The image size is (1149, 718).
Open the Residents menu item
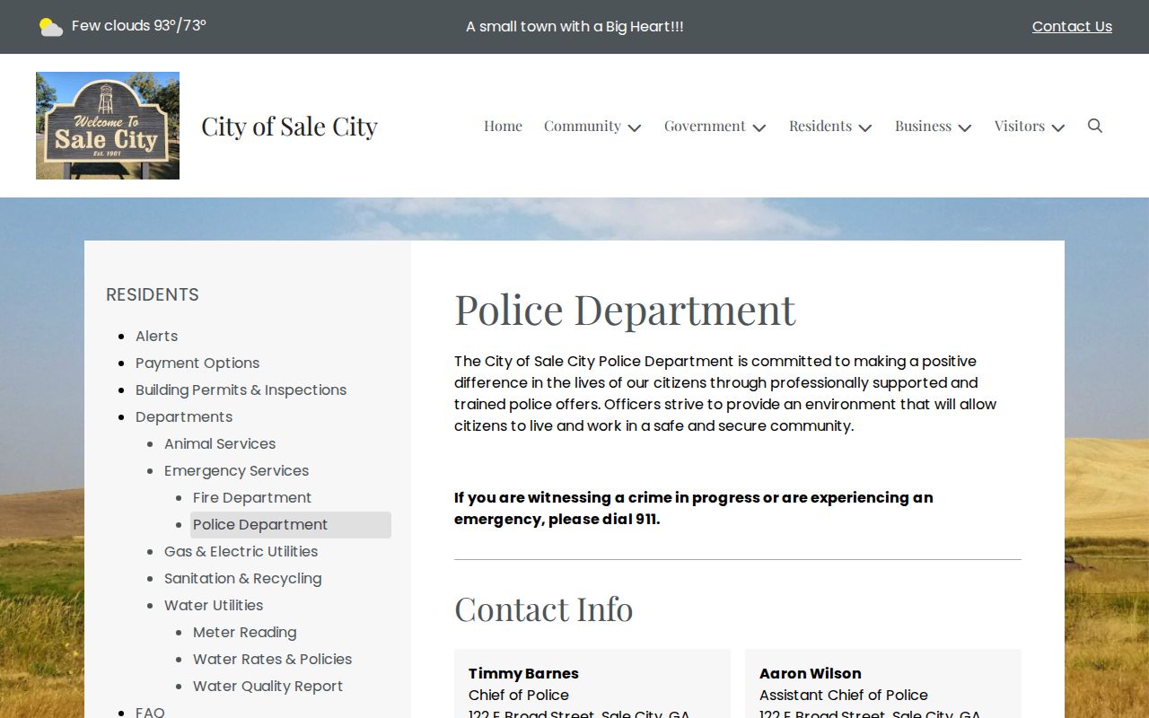[x=820, y=126]
